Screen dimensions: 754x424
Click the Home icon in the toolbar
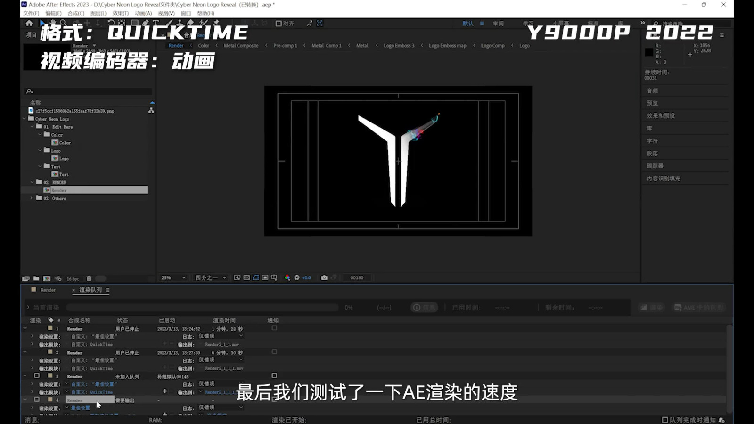pos(29,23)
